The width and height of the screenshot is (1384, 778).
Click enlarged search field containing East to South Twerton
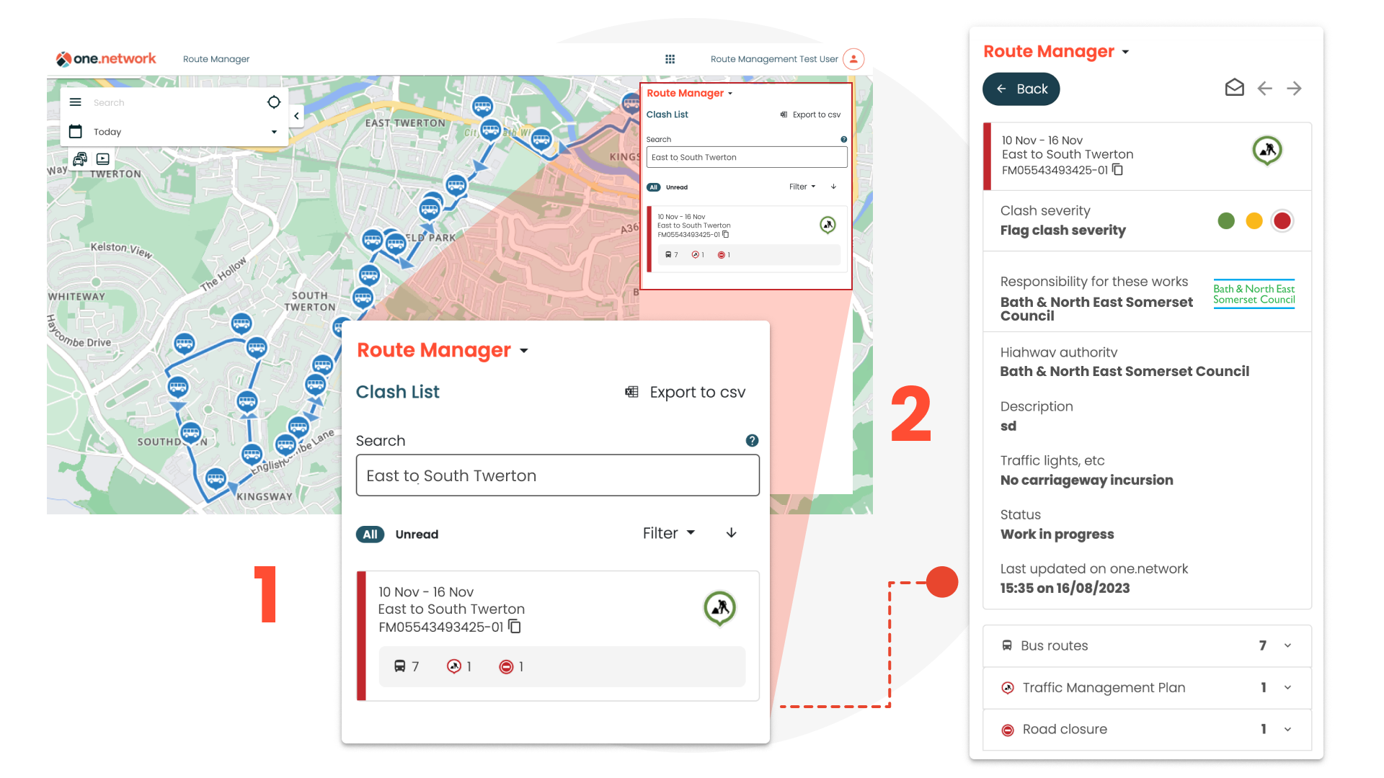click(557, 475)
